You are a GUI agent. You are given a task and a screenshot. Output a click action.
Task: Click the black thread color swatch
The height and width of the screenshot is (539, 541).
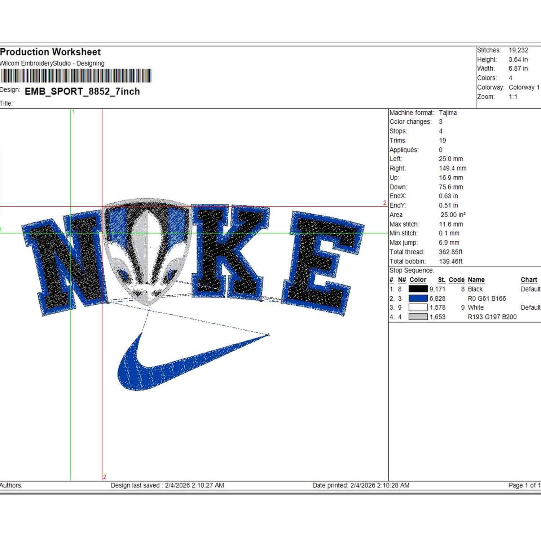pos(418,289)
